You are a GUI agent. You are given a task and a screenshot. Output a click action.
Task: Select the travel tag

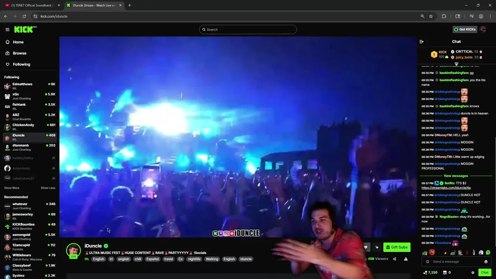point(169,259)
